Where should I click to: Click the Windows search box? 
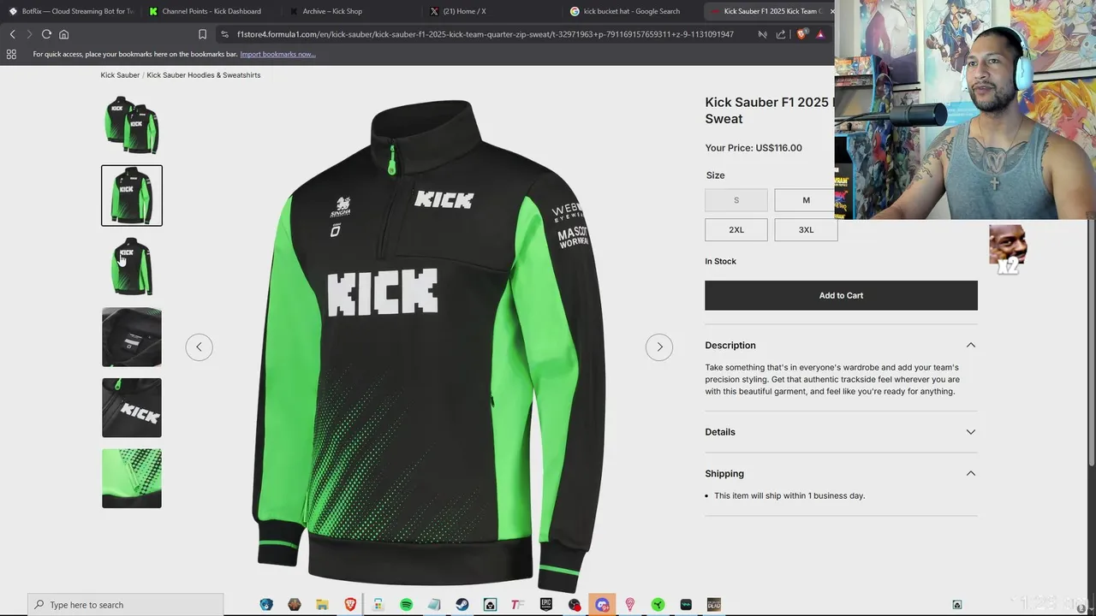point(126,605)
